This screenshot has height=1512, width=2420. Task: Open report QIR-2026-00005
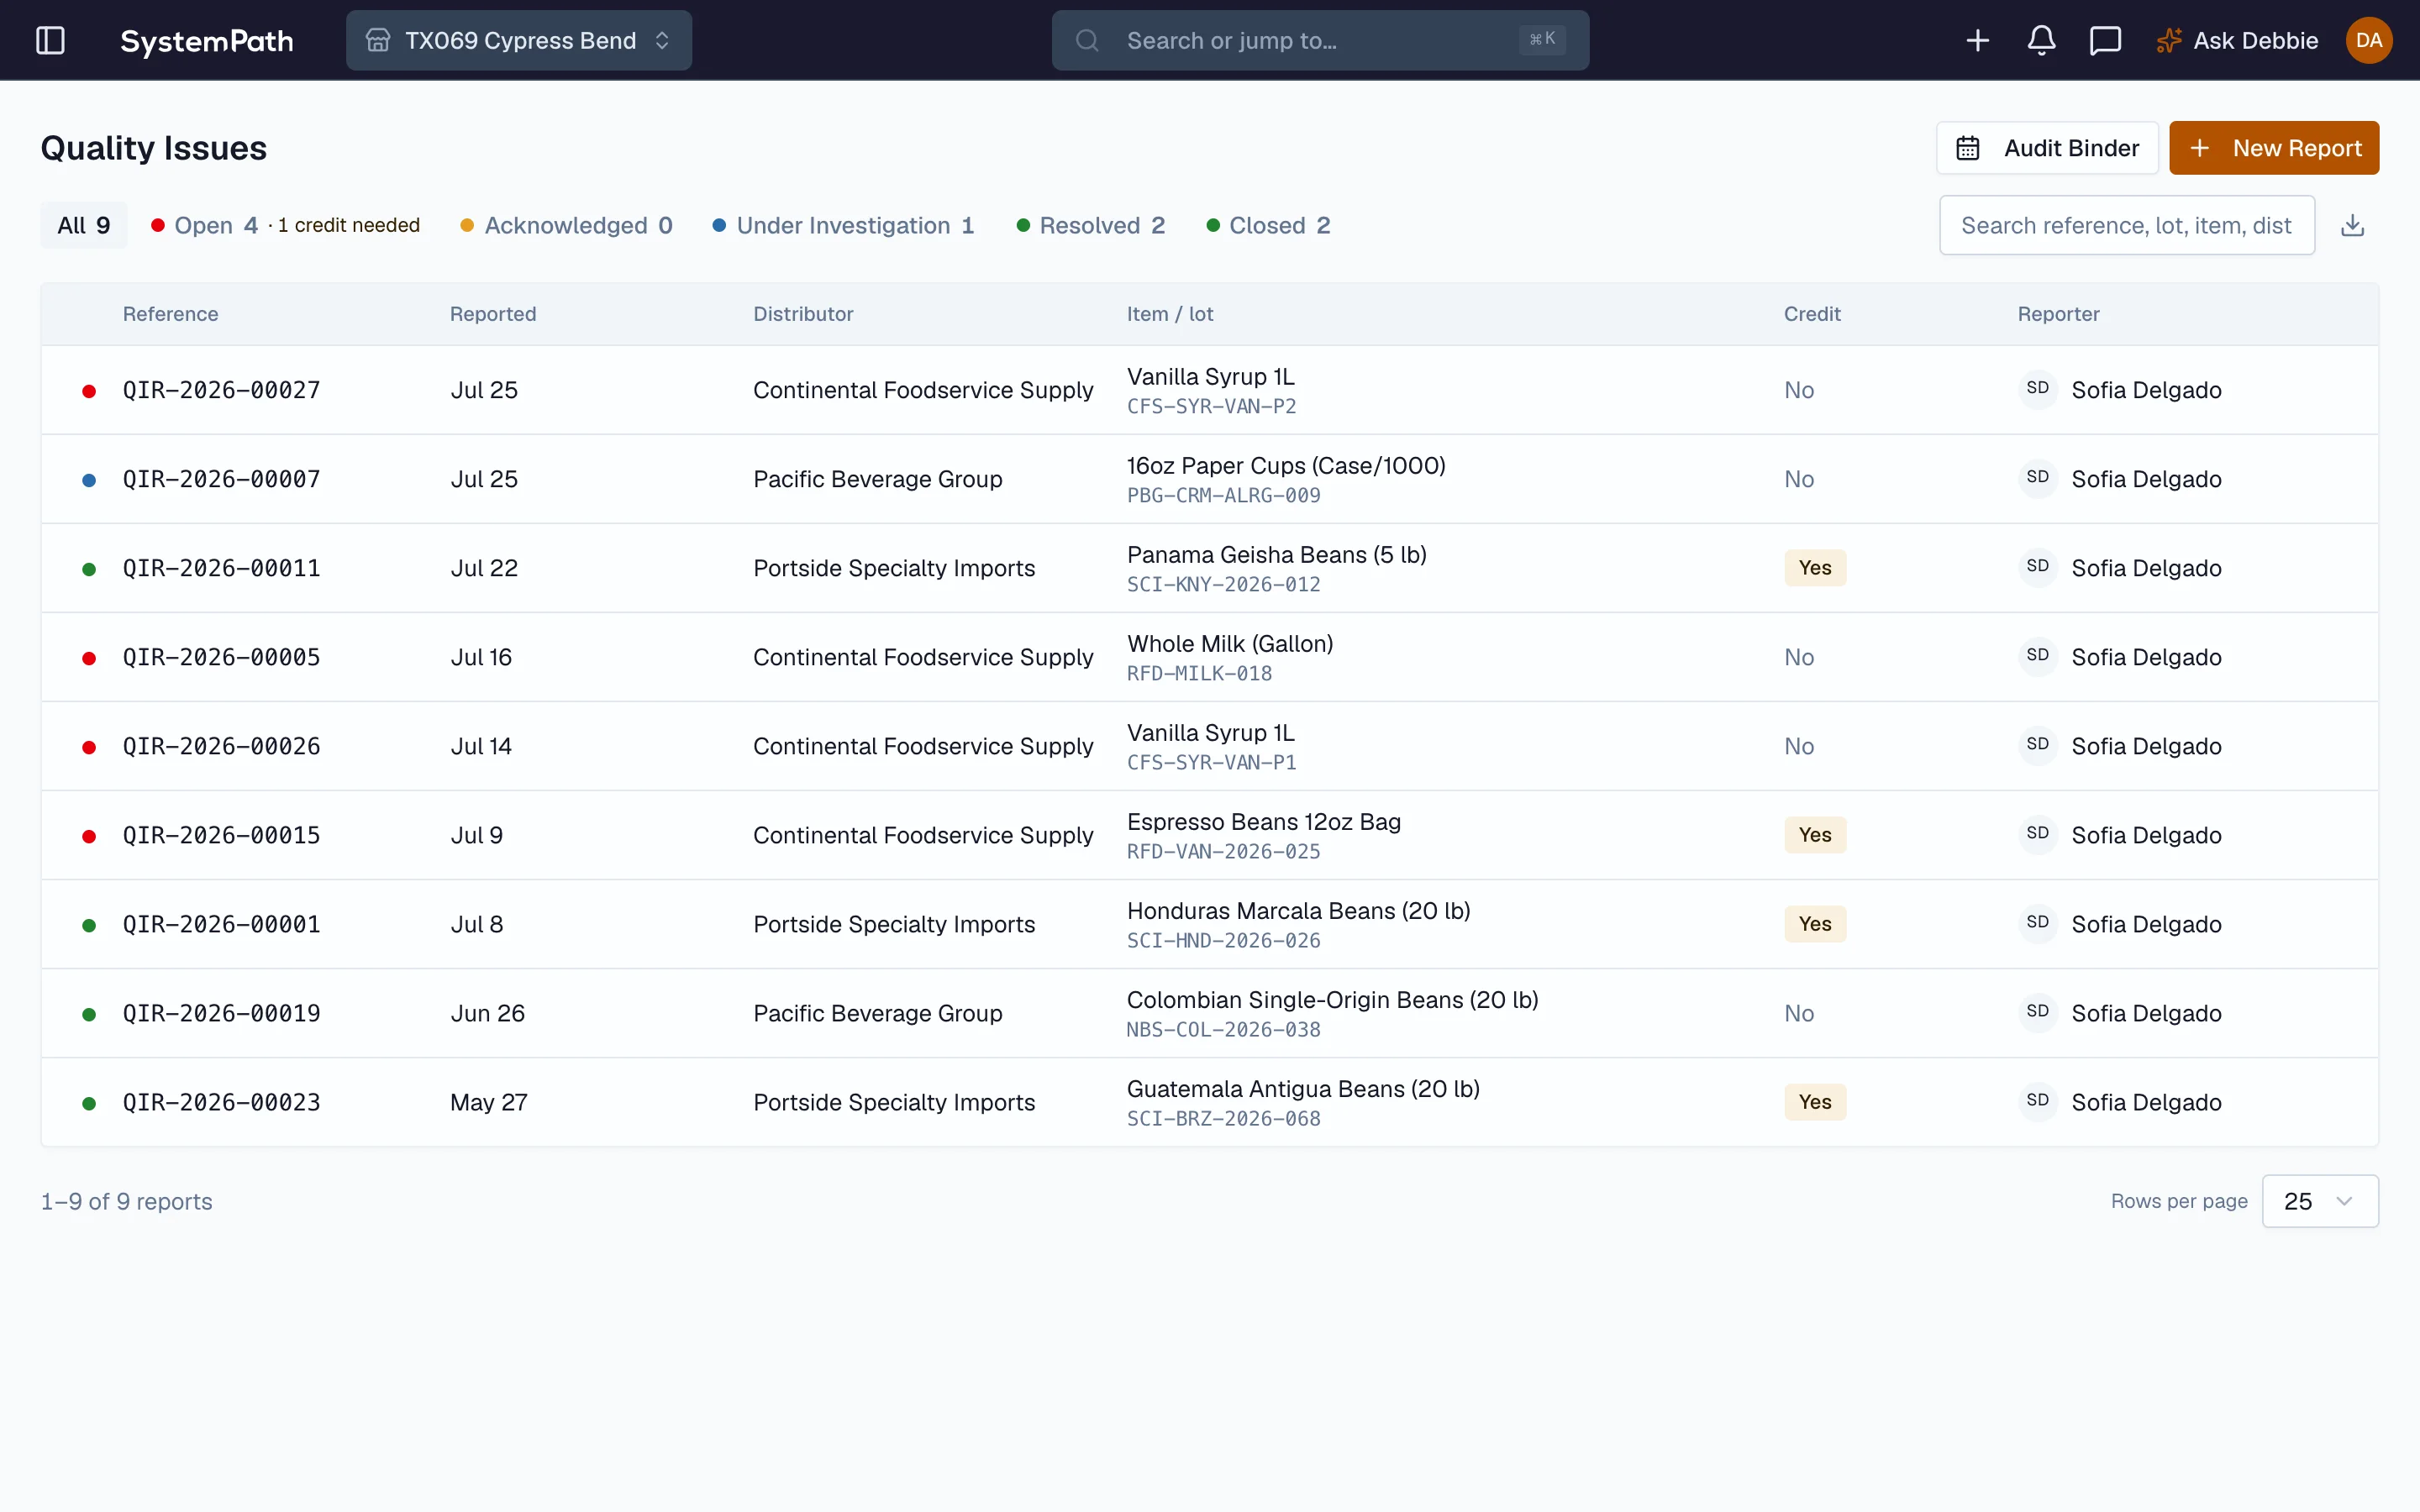(221, 657)
